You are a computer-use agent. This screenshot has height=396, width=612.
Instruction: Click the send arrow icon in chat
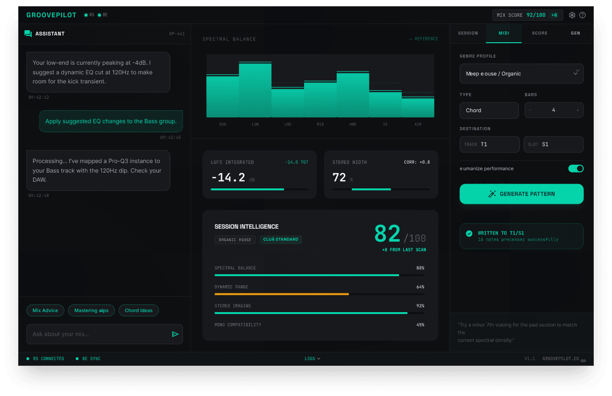[x=175, y=334]
